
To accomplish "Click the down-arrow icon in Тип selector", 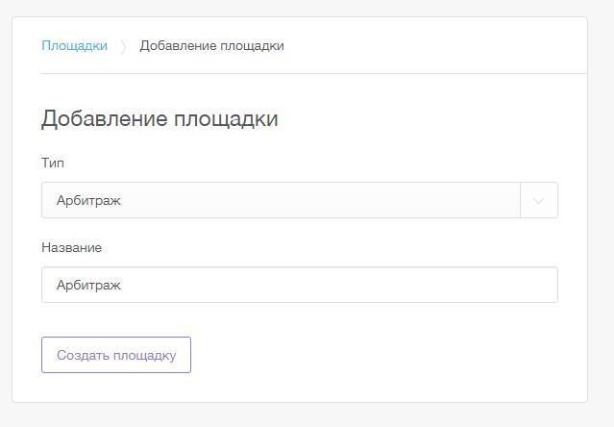I will click(538, 201).
